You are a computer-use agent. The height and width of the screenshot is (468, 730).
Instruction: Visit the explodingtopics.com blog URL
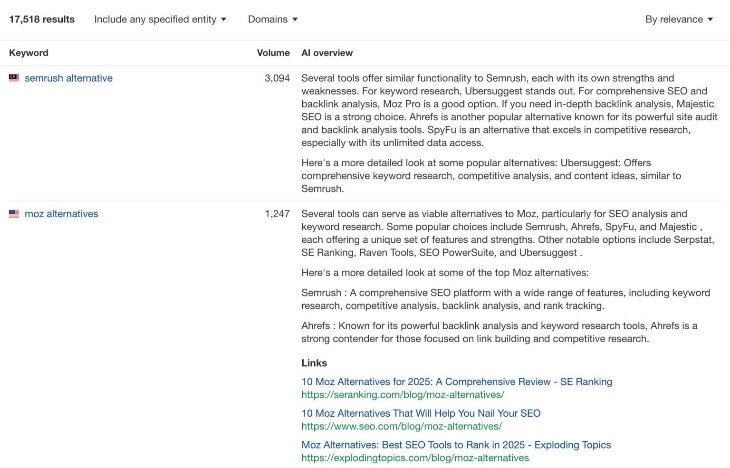415,458
